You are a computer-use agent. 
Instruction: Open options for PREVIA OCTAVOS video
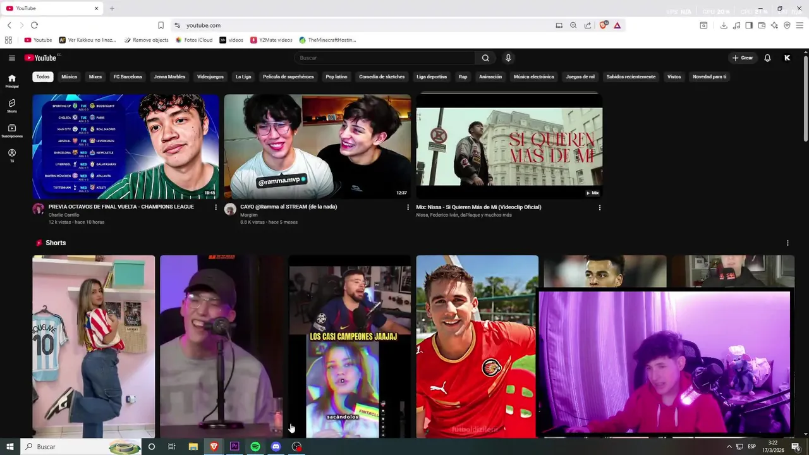coord(216,207)
